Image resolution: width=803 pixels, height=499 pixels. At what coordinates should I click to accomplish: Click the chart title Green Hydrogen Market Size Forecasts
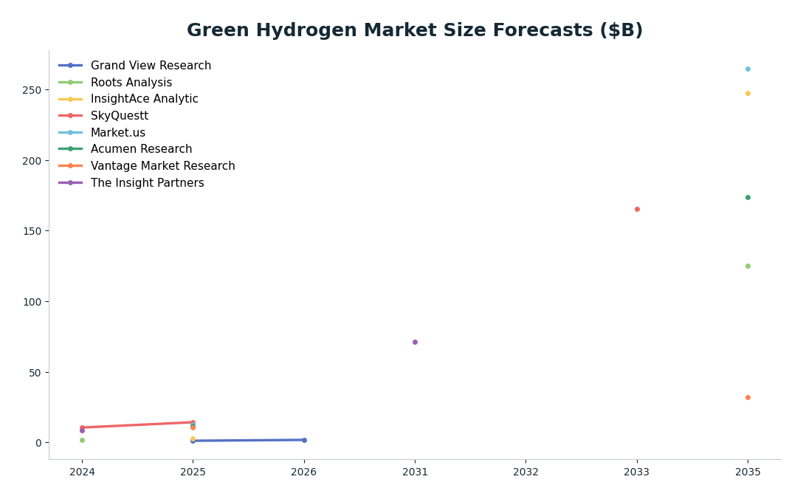pyautogui.click(x=414, y=30)
